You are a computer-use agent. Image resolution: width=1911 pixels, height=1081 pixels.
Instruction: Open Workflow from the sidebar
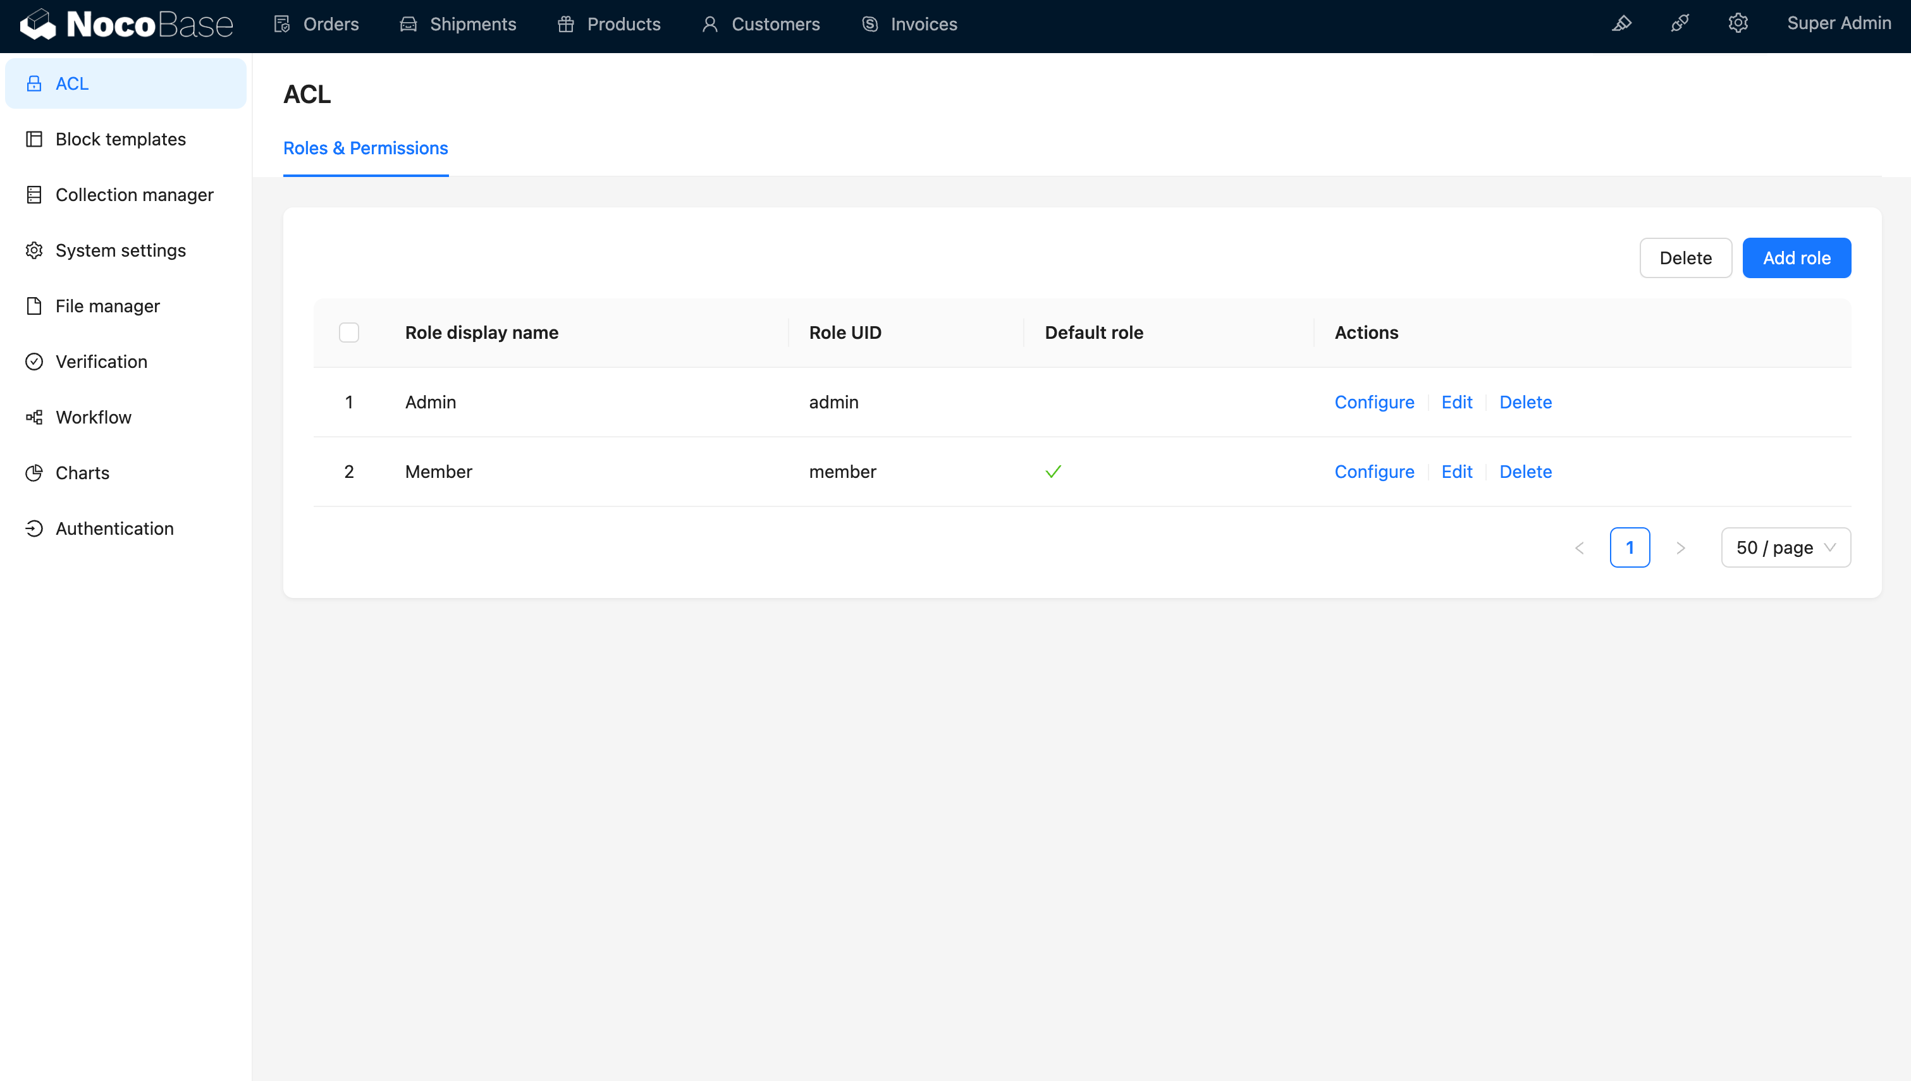tap(94, 417)
